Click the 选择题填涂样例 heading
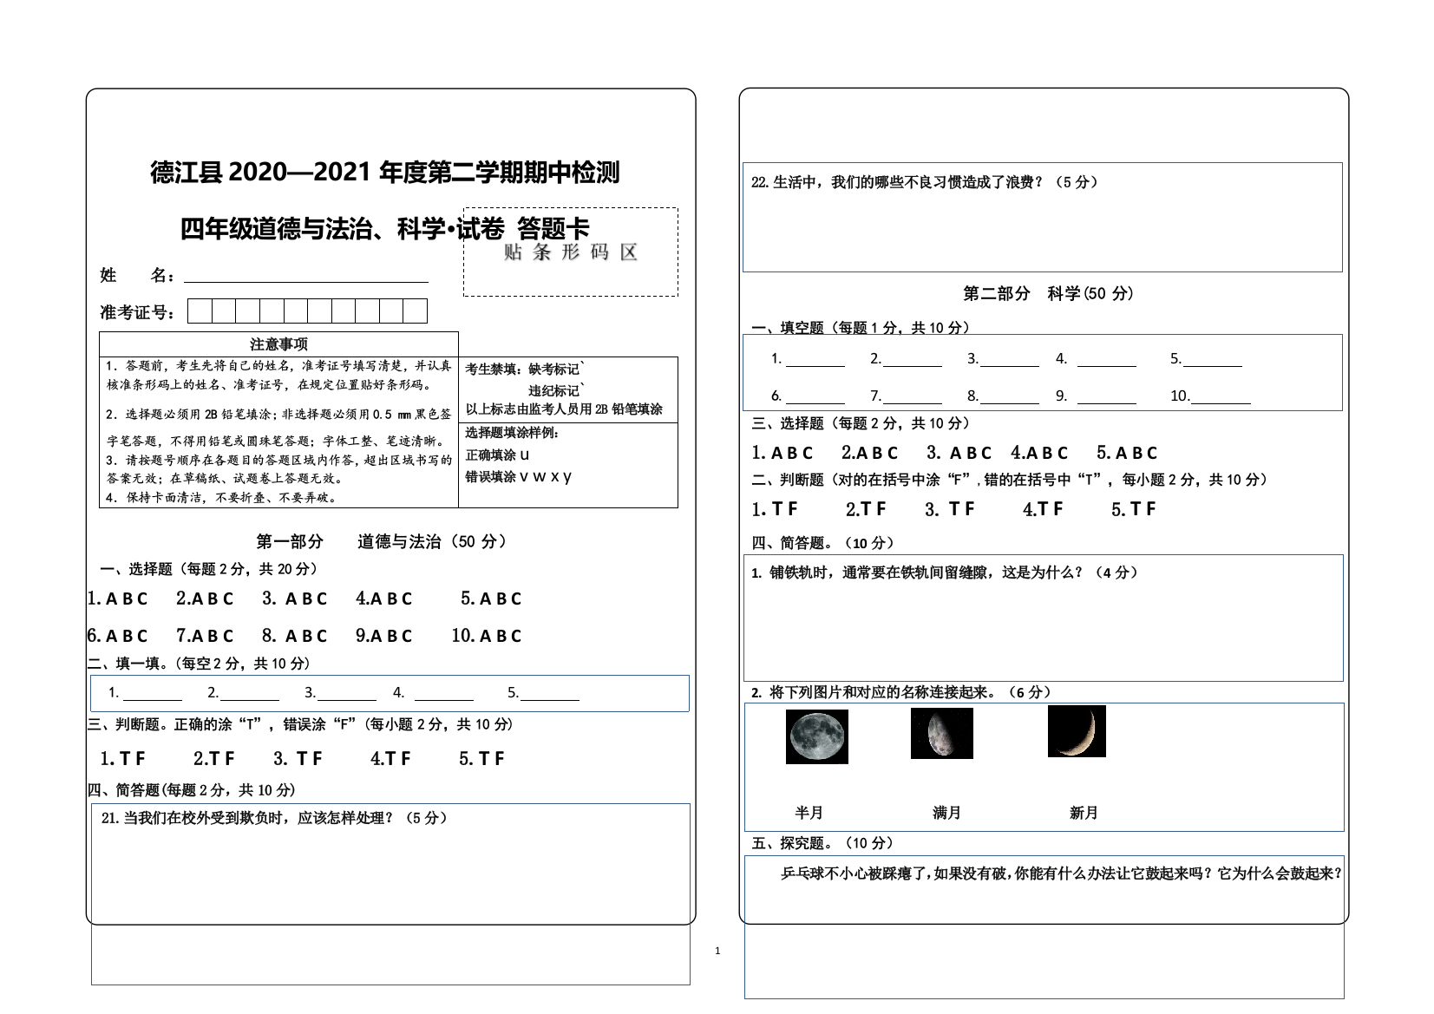The image size is (1434, 1014). [x=513, y=433]
